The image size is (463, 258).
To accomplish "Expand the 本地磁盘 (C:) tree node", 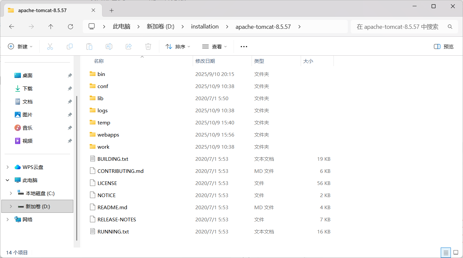I will point(11,193).
